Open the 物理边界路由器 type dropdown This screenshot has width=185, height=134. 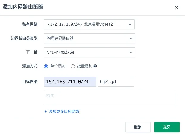pyautogui.click(x=90, y=38)
